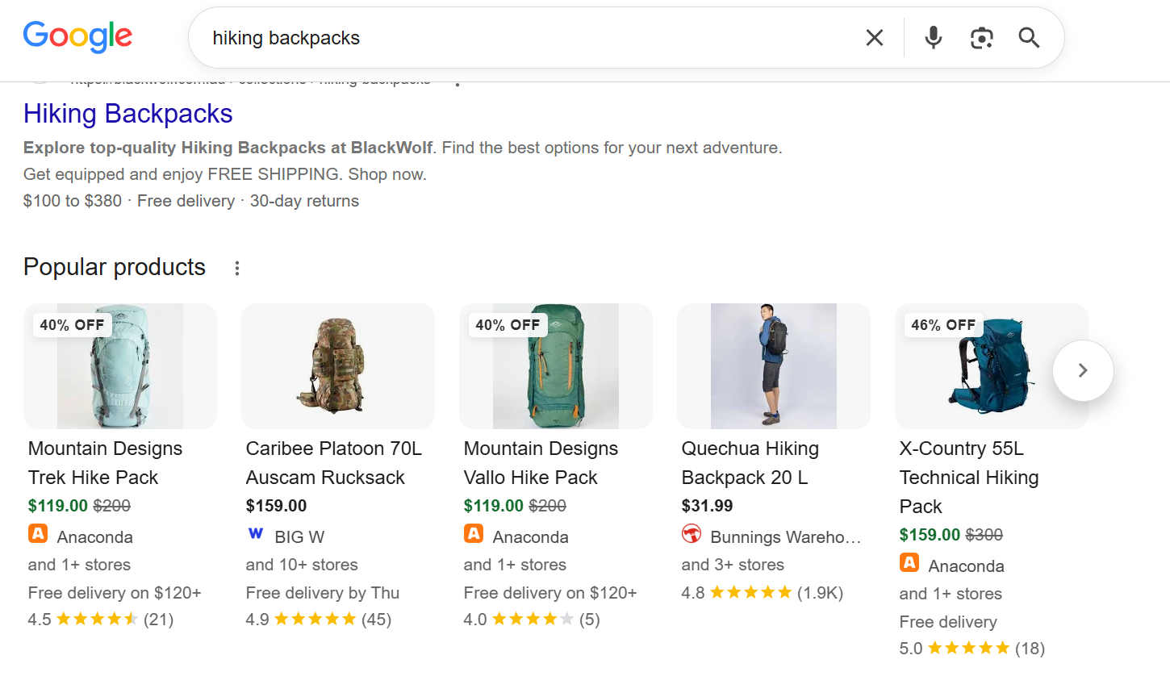Image resolution: width=1170 pixels, height=697 pixels.
Task: Open Mountain Designs Trek Hike Pack title
Action: point(106,463)
